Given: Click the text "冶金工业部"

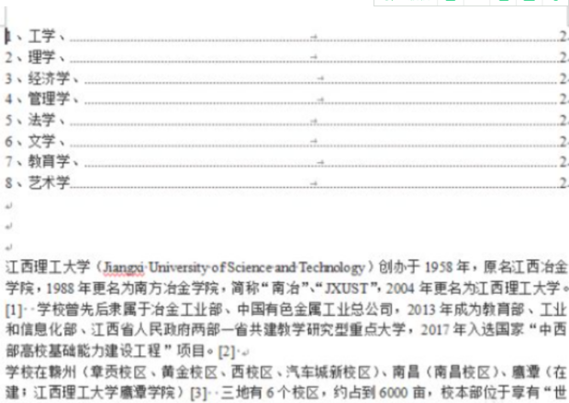Looking at the screenshot, I should click(x=187, y=310).
